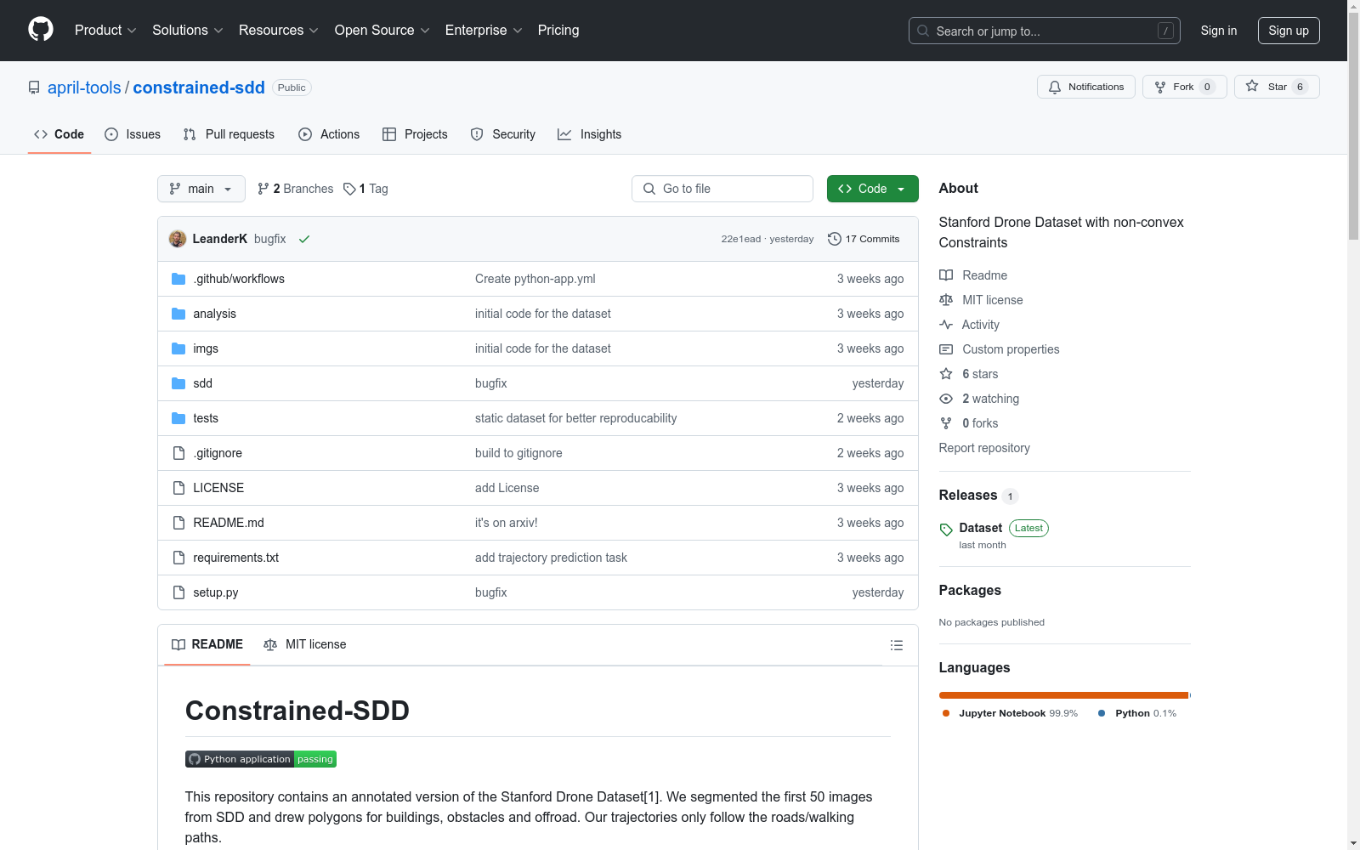Viewport: 1360px width, 850px height.
Task: Open the 'it's on arxiv!' commit message
Action: (x=507, y=523)
